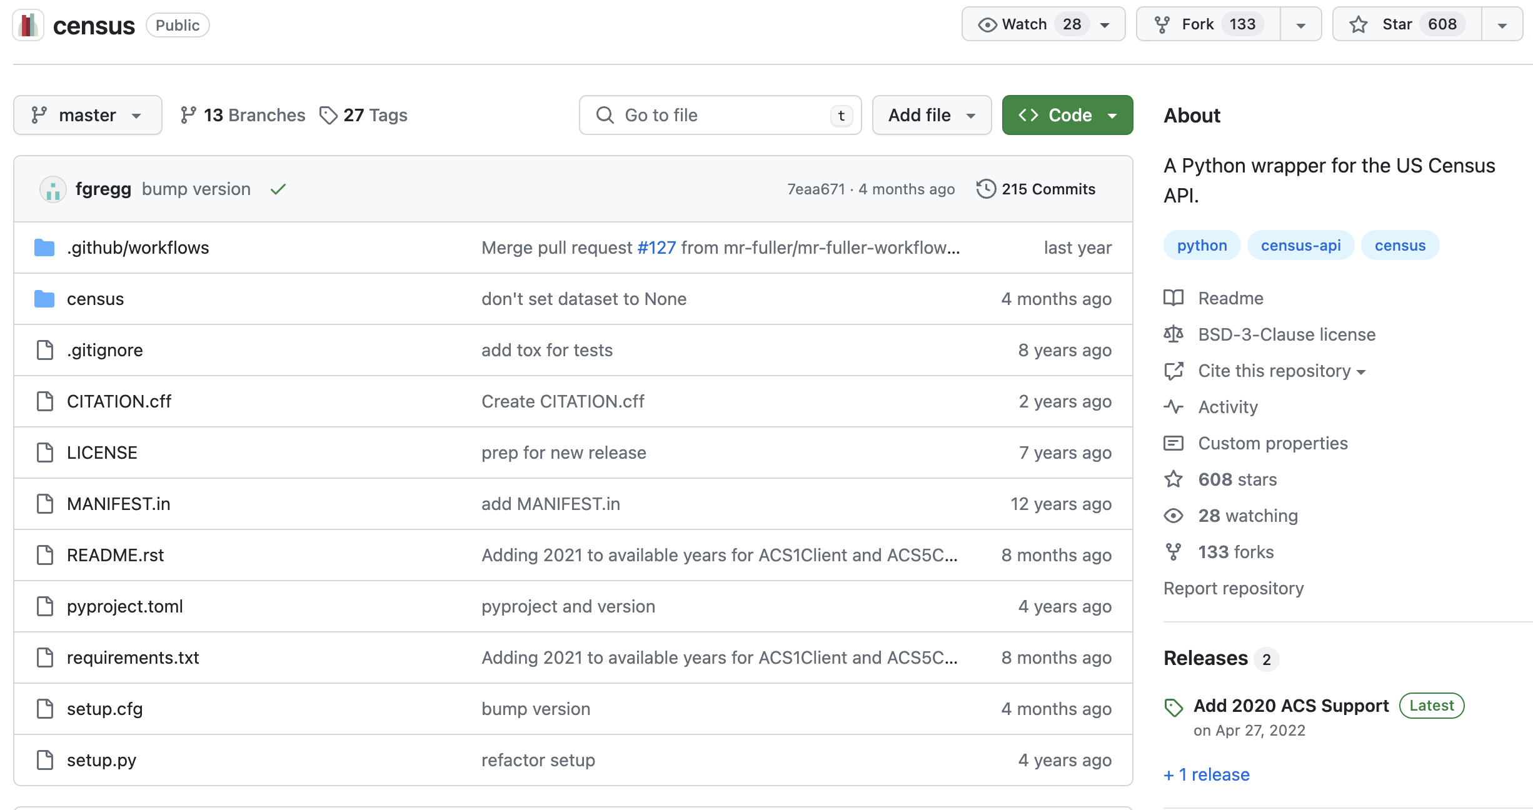The height and width of the screenshot is (810, 1533).
Task: Open the Releases heading link
Action: pyautogui.click(x=1205, y=658)
